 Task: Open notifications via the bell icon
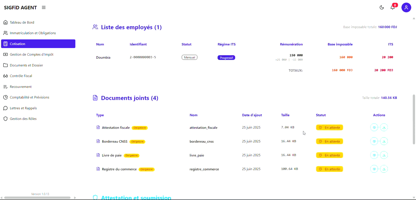coord(393,7)
